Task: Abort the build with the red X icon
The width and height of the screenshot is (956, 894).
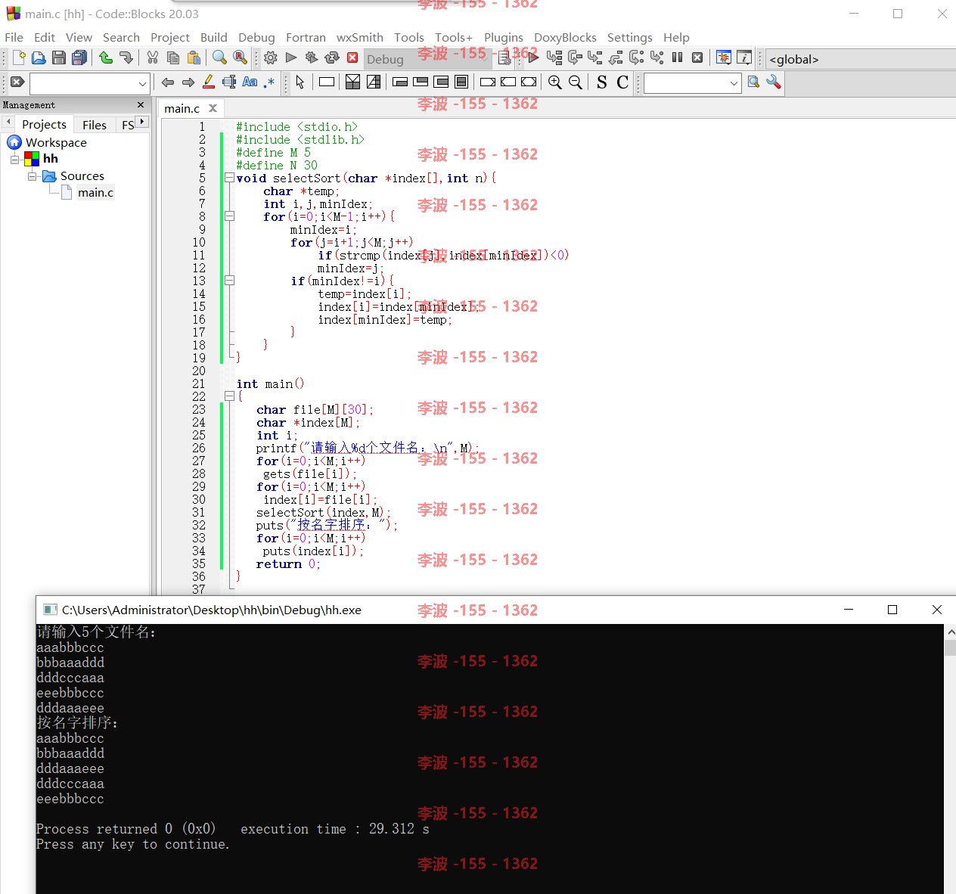Action: tap(352, 57)
